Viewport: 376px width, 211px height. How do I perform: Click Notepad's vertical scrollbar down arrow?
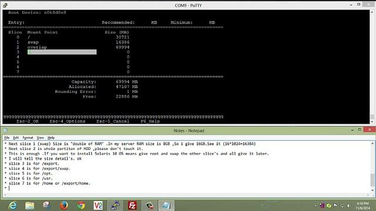[x=372, y=190]
